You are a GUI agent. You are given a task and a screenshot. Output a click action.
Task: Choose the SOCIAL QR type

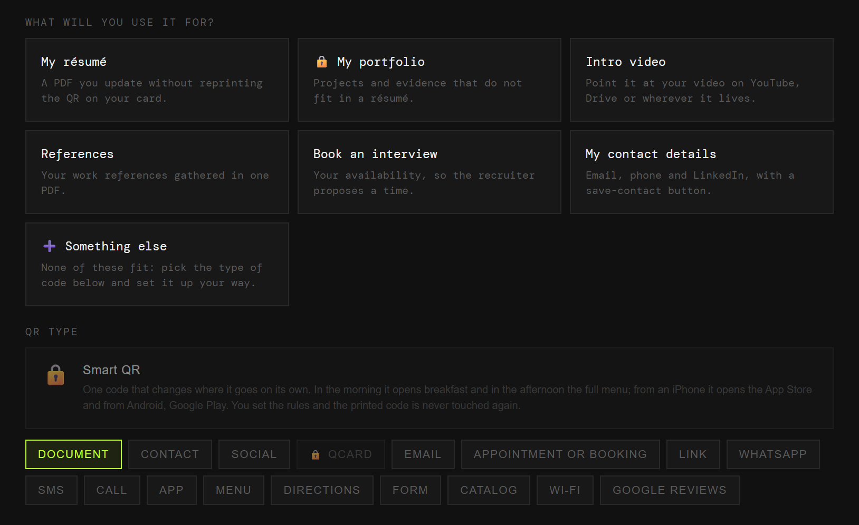click(254, 454)
